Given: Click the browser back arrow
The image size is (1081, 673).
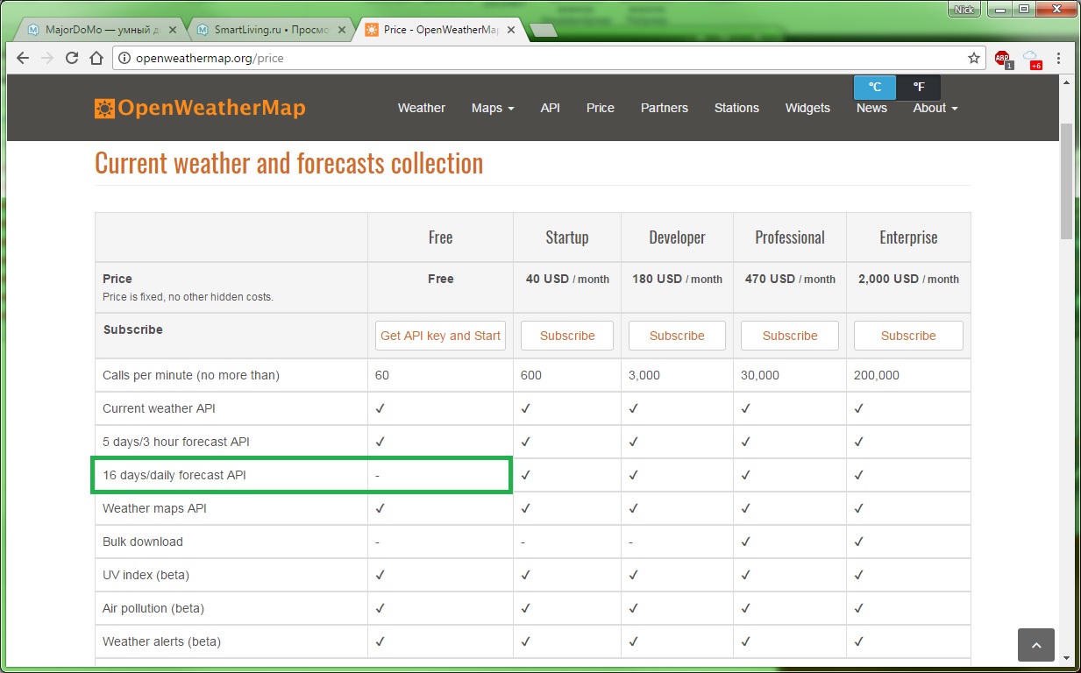Looking at the screenshot, I should (23, 58).
